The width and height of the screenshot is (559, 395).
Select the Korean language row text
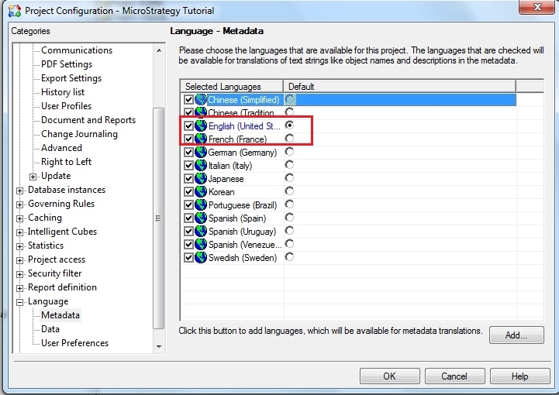coord(222,192)
